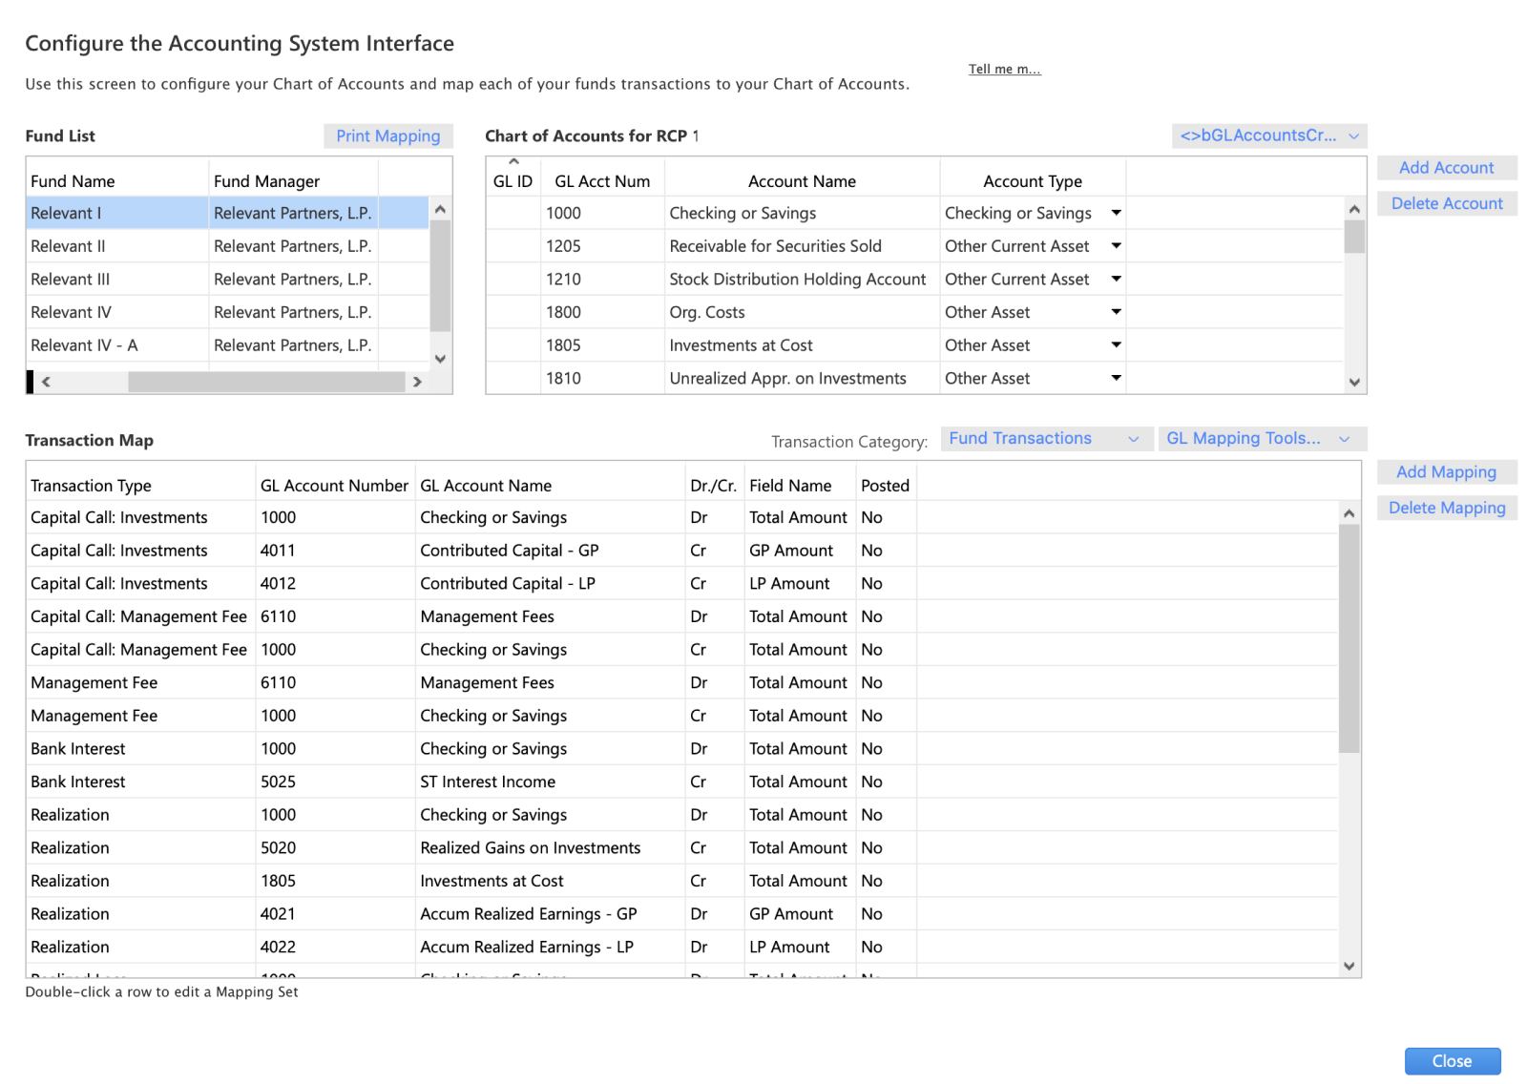Open Account Type dropdown for account 1205

1116,246
